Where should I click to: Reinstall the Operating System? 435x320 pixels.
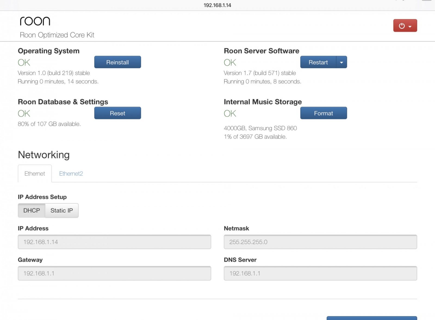coord(117,62)
